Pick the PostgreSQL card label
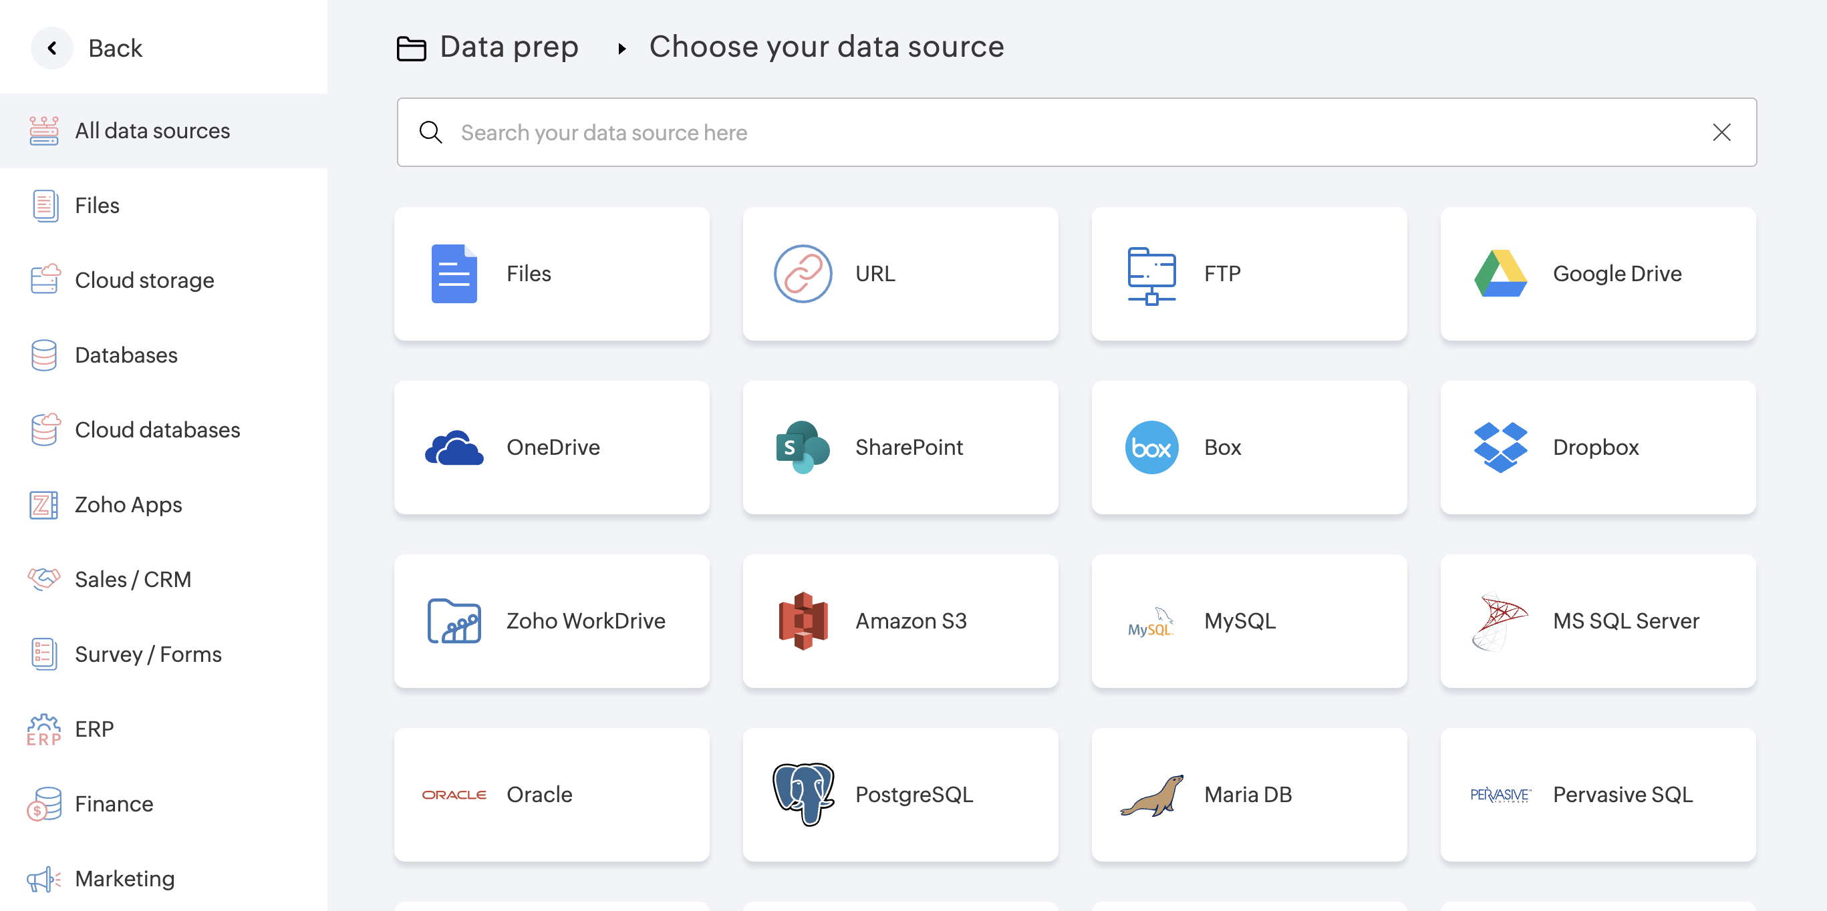Viewport: 1827px width, 911px height. tap(913, 795)
